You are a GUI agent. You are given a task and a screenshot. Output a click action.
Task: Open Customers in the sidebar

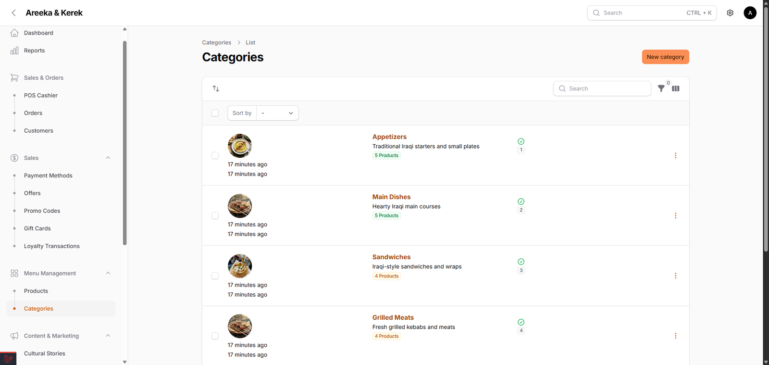(x=61, y=131)
